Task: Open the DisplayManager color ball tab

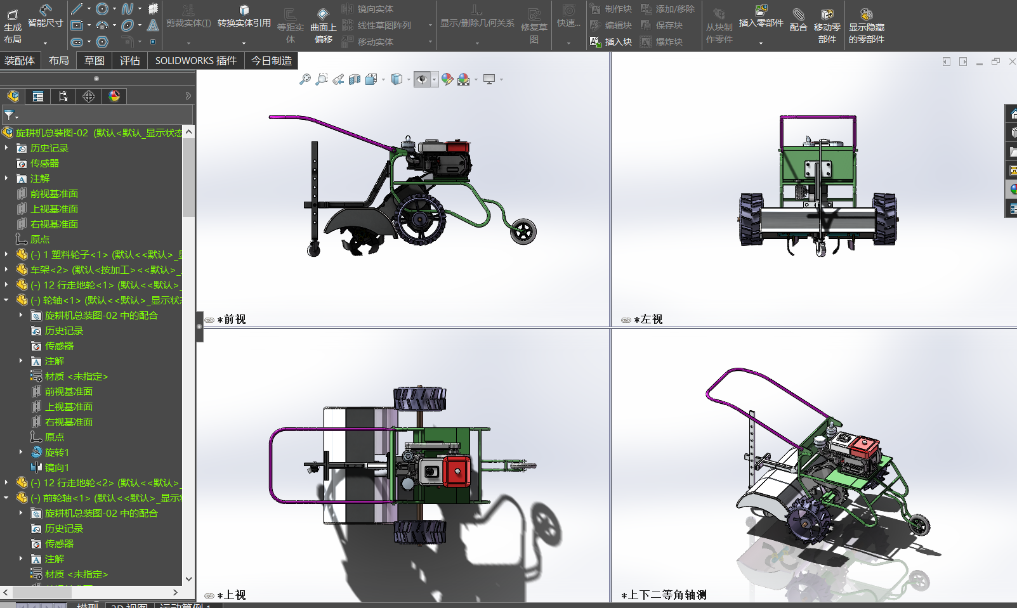Action: [x=114, y=96]
